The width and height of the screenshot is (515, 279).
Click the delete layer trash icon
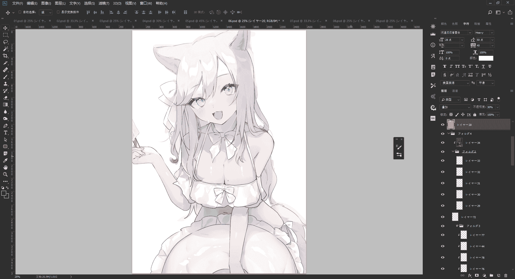coord(506,276)
